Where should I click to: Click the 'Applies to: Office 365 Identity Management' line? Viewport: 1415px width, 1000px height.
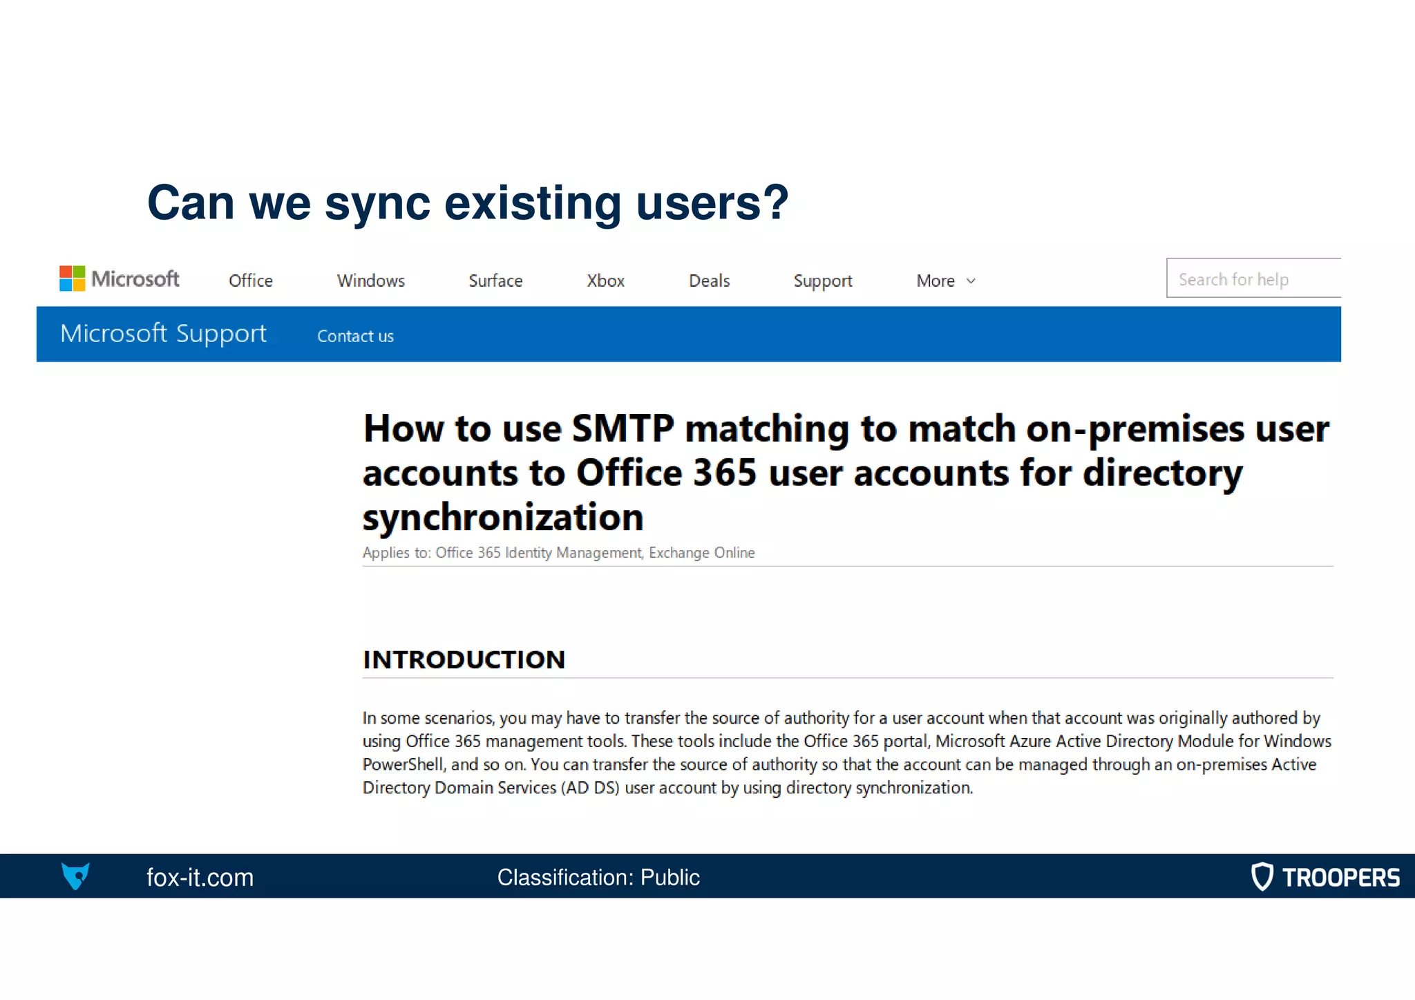(x=558, y=553)
